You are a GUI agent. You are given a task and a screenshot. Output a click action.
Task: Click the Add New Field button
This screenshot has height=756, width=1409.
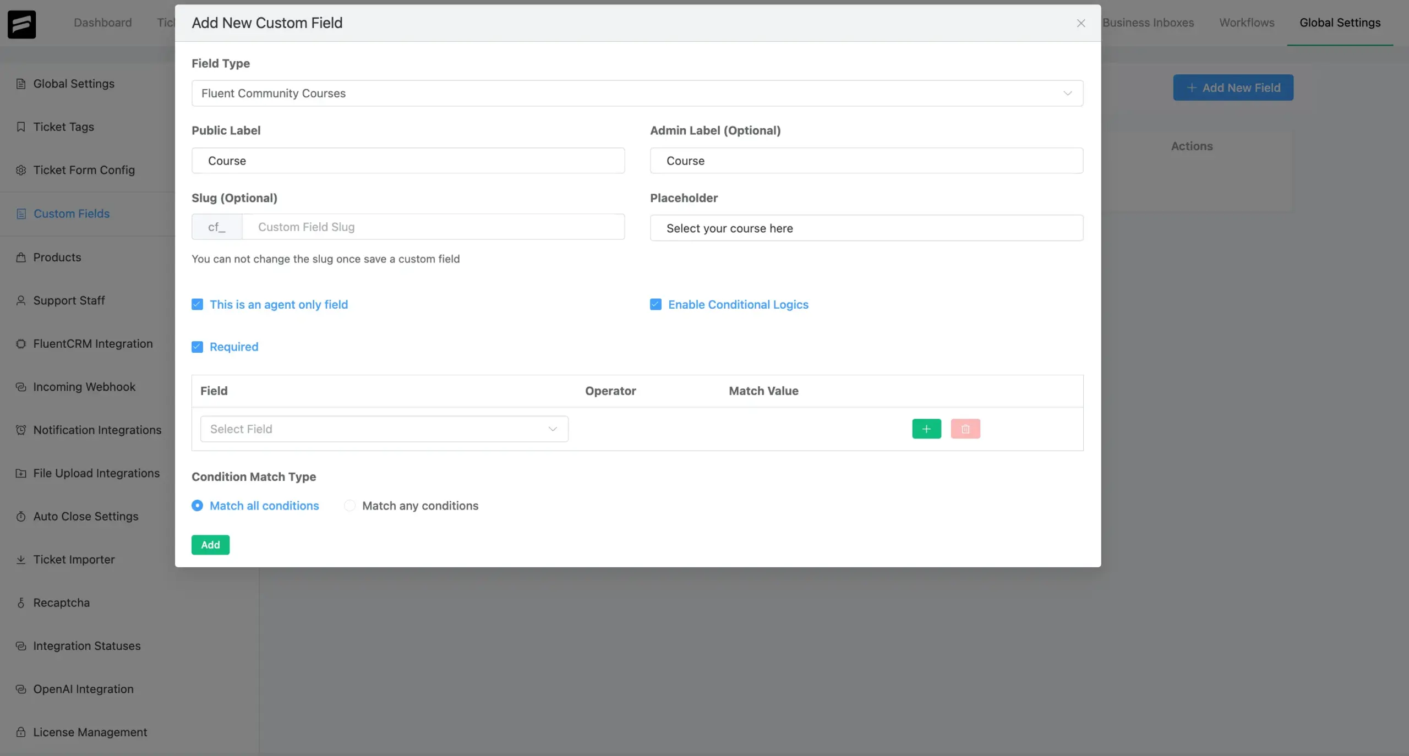[1233, 87]
